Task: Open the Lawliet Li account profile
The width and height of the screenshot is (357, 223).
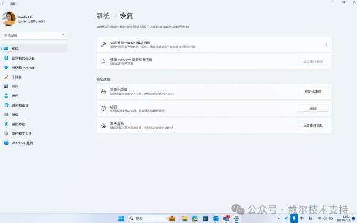Action: tap(23, 19)
